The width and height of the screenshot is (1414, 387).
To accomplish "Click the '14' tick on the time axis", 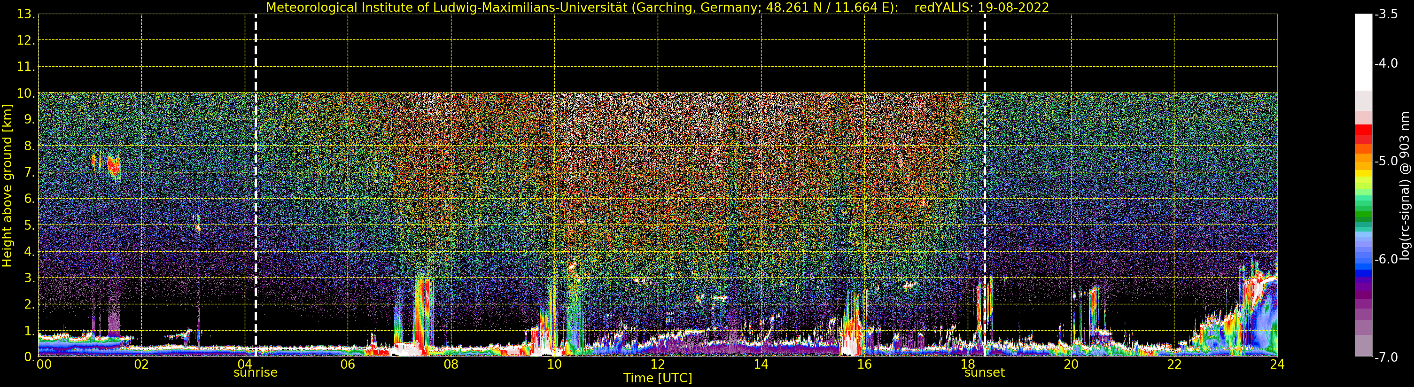I will pos(761,364).
